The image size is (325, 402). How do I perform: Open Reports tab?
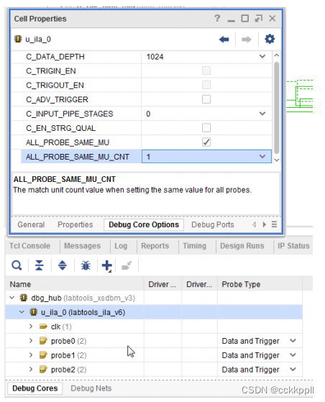155,246
